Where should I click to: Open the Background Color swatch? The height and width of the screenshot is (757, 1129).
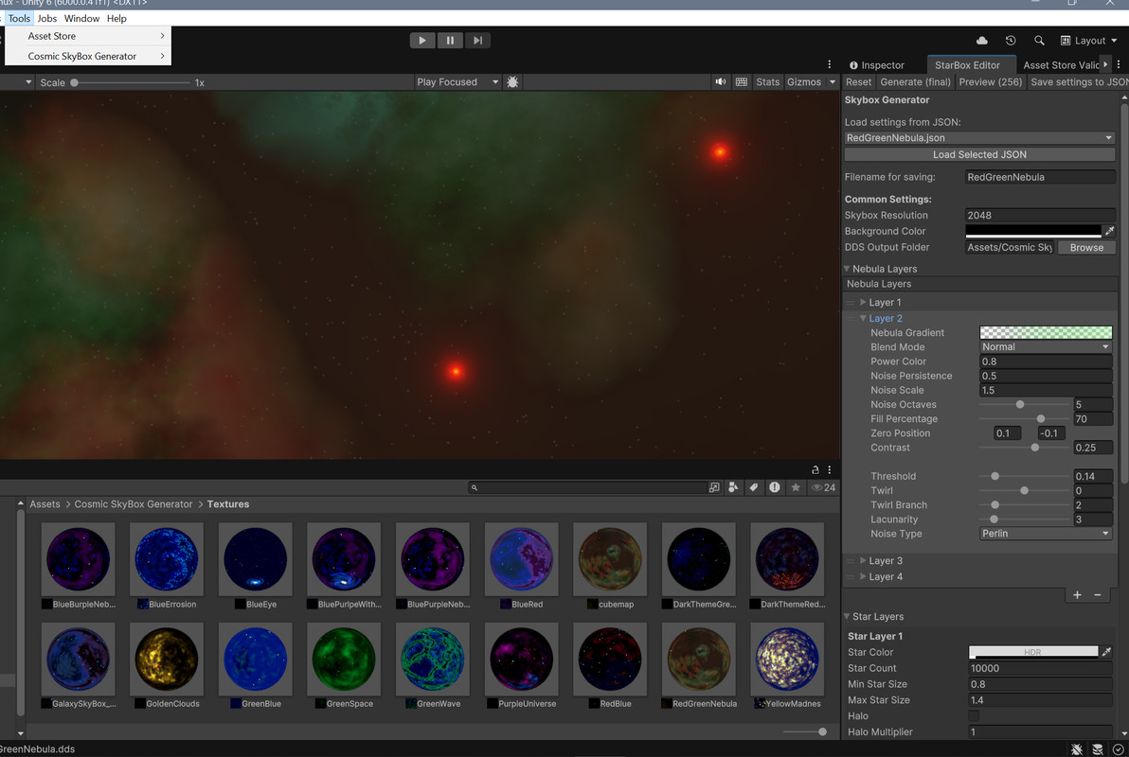(x=1032, y=231)
